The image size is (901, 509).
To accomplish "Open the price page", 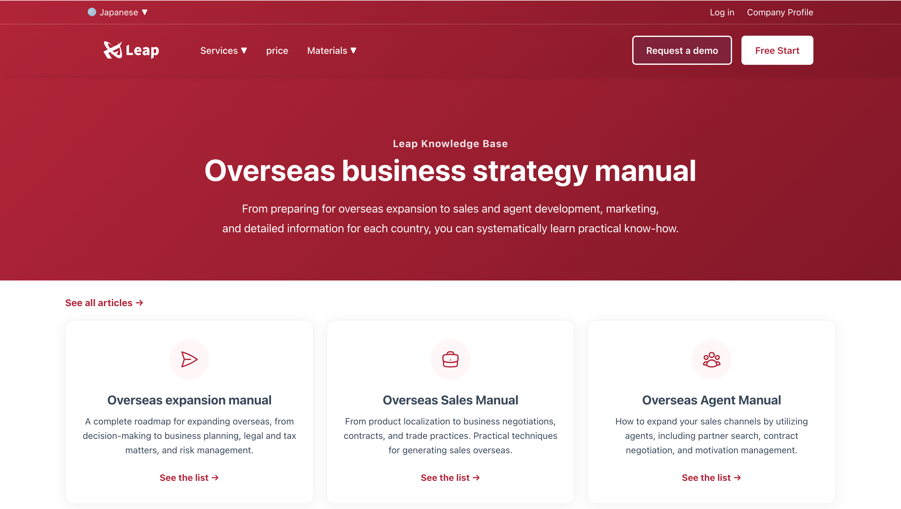I will [x=277, y=50].
